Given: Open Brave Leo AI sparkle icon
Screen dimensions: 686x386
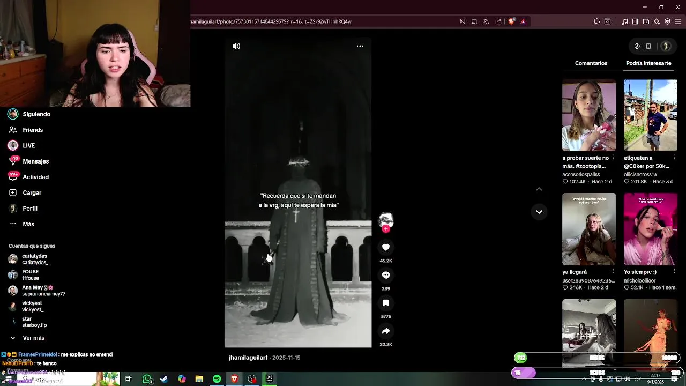Looking at the screenshot, I should click(657, 21).
